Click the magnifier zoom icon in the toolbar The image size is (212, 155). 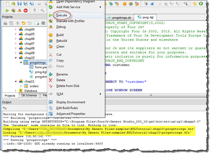(42, 11)
